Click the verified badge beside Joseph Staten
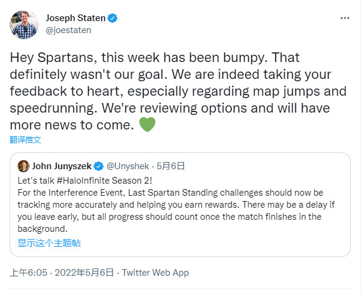The image size is (364, 292). click(112, 18)
